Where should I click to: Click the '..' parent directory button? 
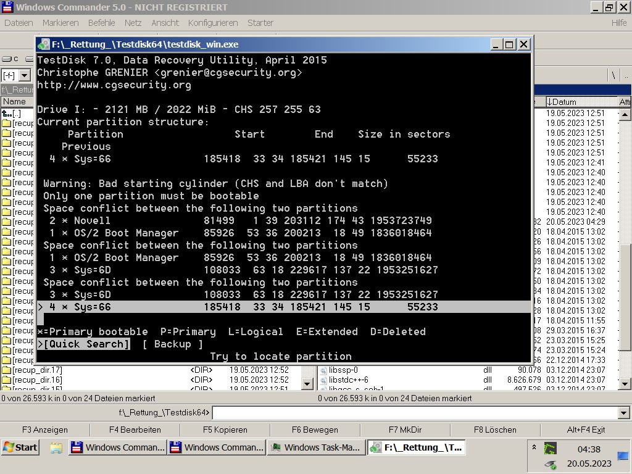point(626,75)
